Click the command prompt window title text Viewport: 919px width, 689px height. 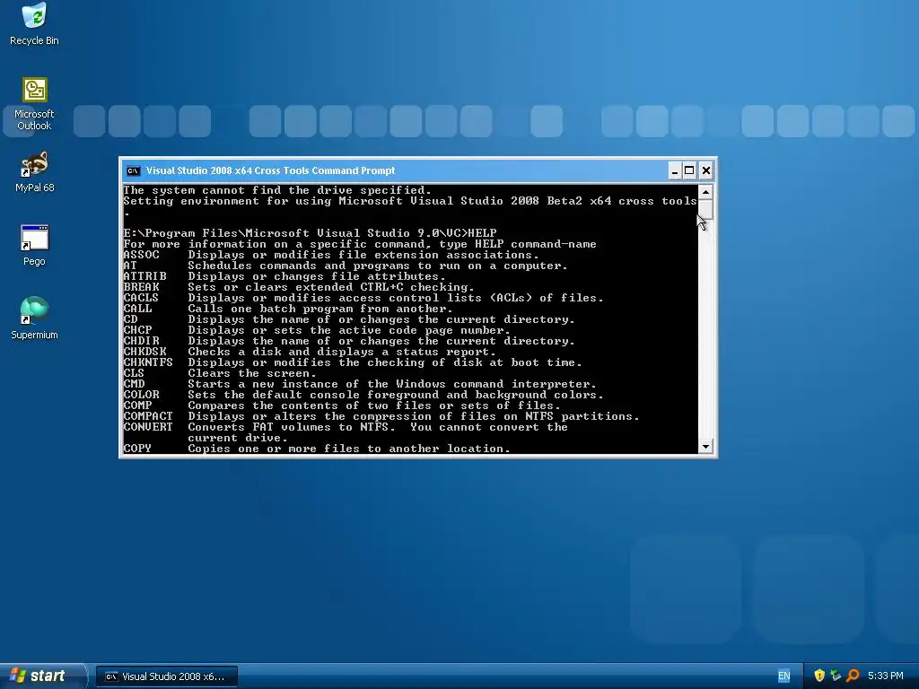click(x=270, y=170)
